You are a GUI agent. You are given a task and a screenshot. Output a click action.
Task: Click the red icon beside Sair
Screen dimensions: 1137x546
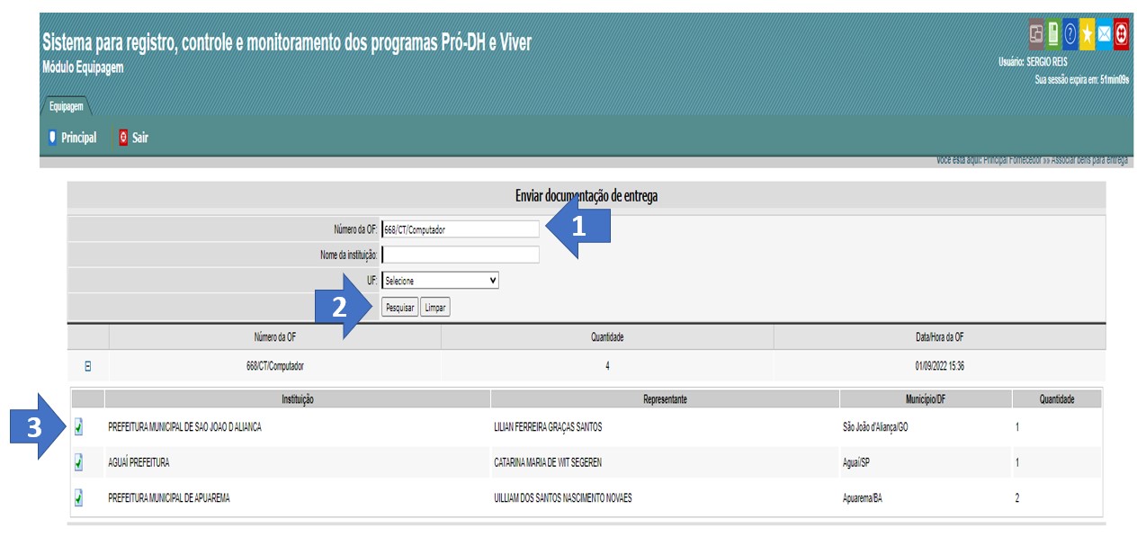123,139
